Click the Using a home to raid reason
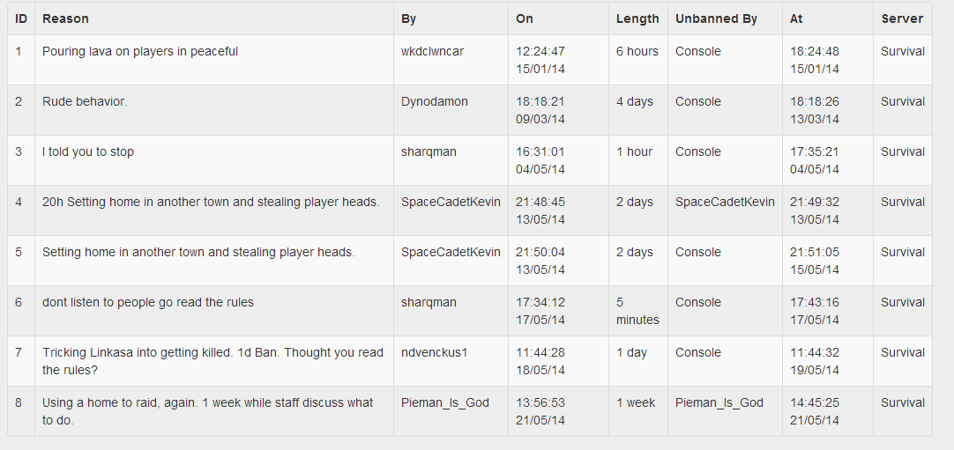The width and height of the screenshot is (954, 450). pyautogui.click(x=207, y=412)
